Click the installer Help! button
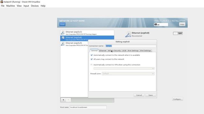 tap(182, 24)
